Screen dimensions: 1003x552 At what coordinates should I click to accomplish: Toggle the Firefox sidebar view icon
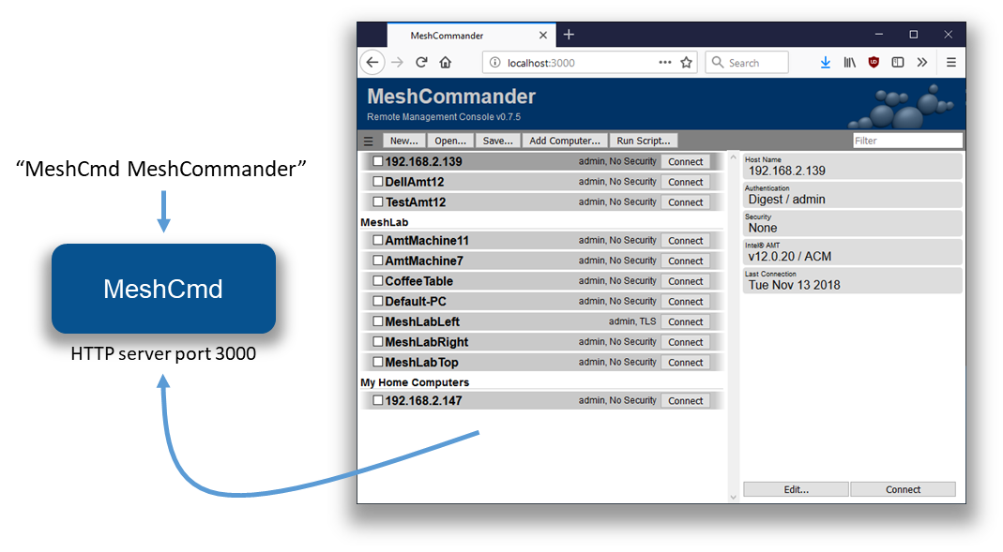898,63
